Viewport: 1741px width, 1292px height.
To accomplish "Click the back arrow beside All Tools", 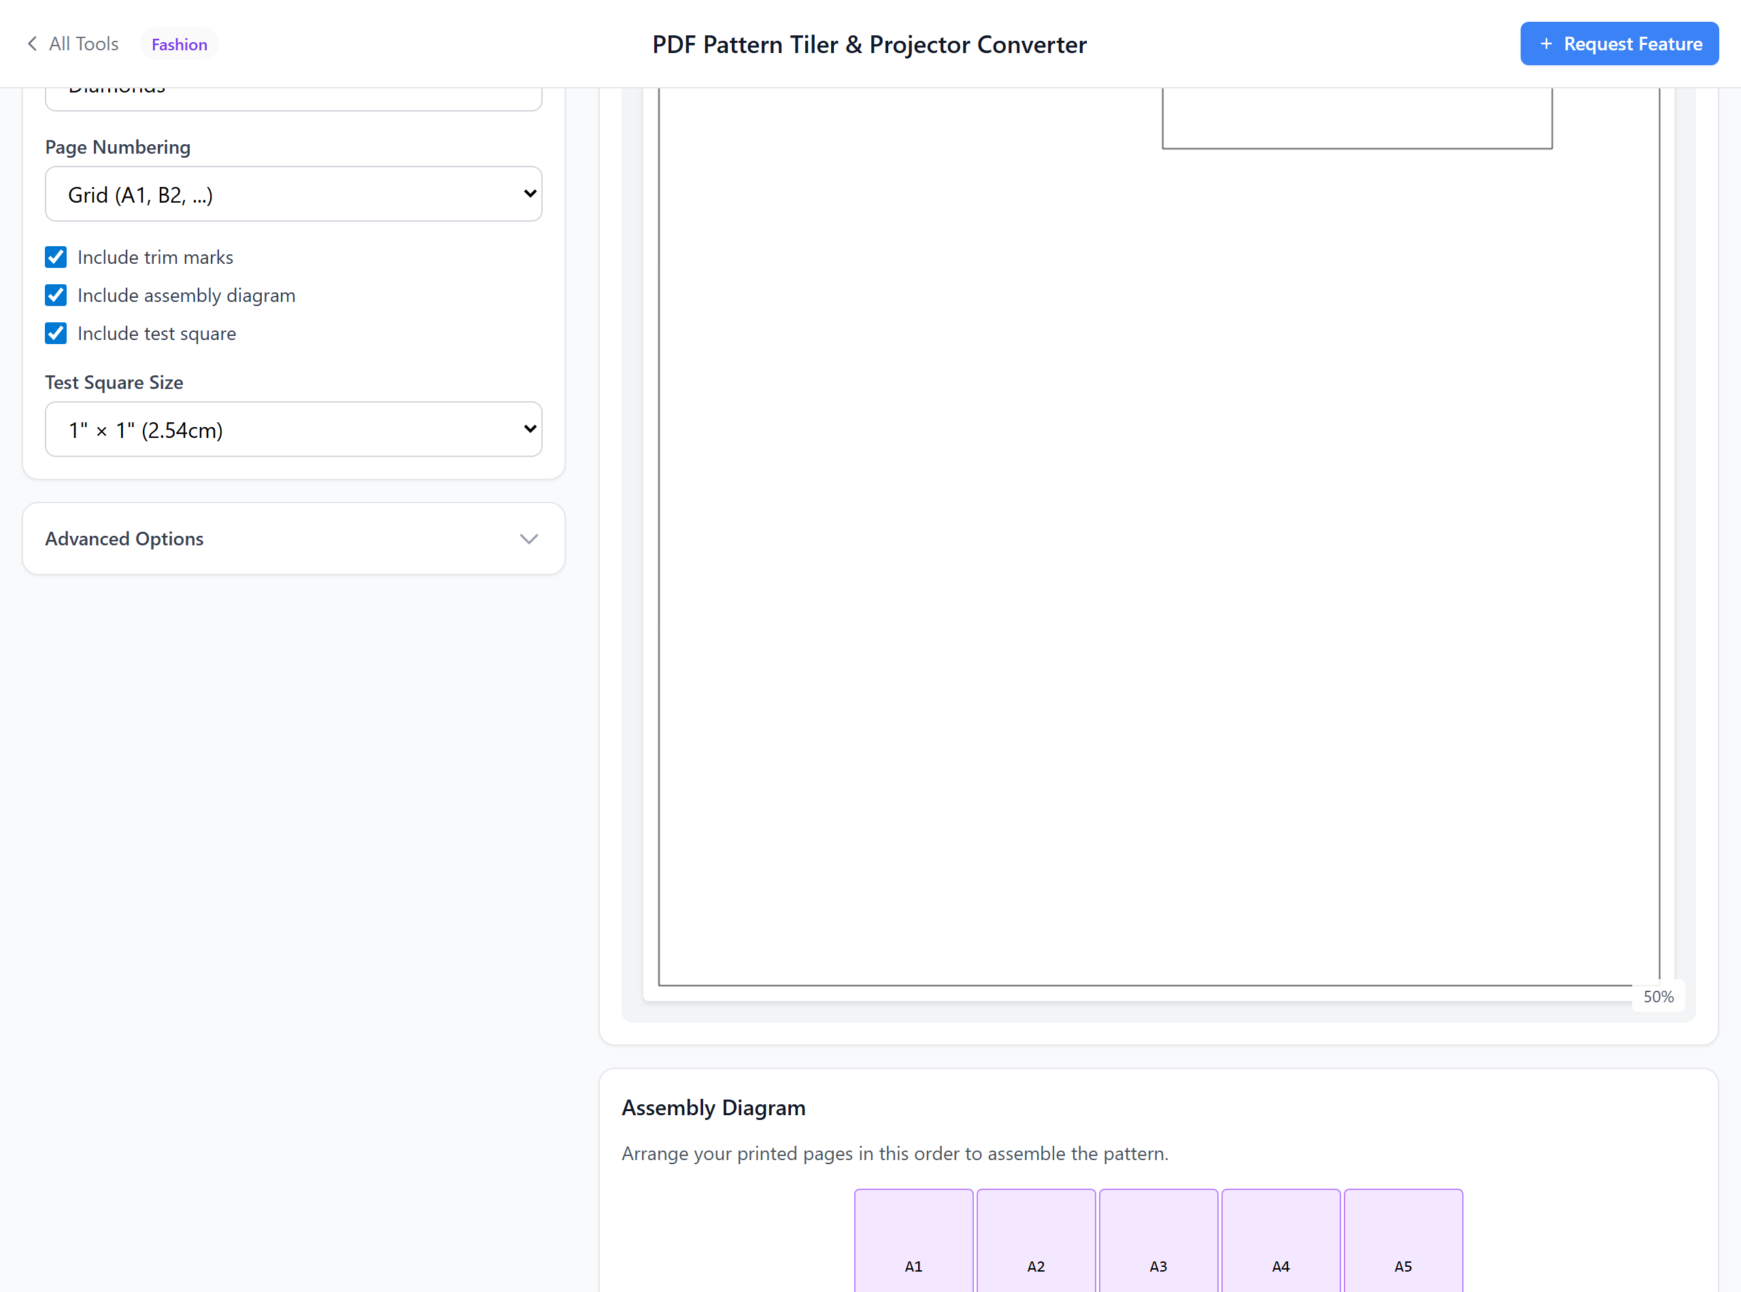I will 32,44.
